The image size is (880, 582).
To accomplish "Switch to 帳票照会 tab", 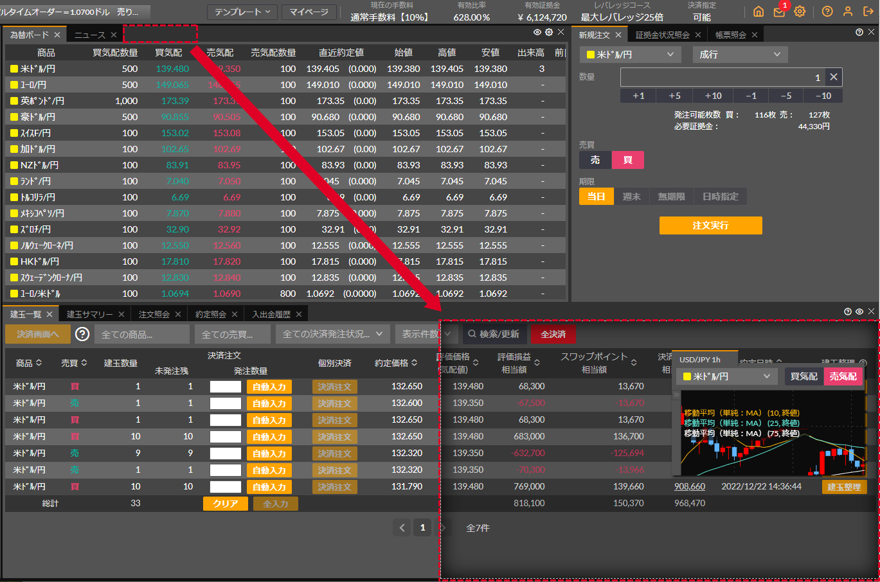I will point(730,35).
